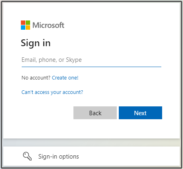Click the Sign in heading
Viewport: 183px width, 169px height.
click(36, 43)
